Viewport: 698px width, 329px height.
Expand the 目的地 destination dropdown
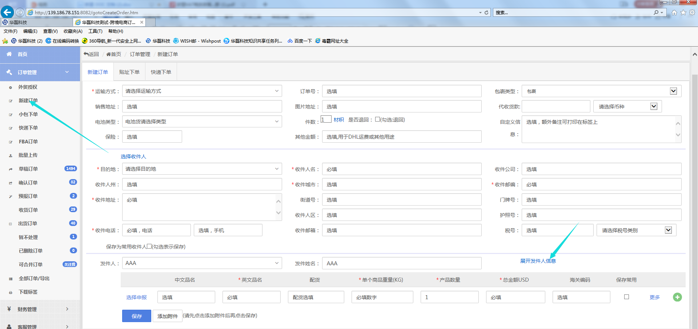(202, 169)
